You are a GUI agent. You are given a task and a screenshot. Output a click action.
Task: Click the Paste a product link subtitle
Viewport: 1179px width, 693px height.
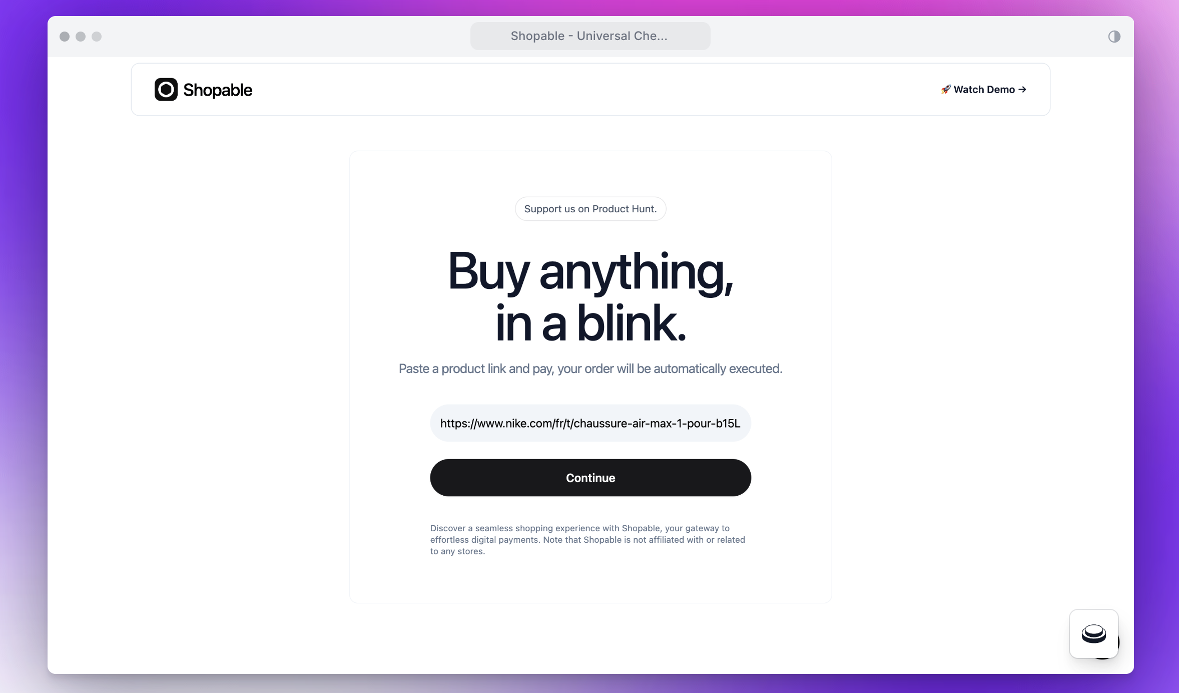[x=590, y=369]
